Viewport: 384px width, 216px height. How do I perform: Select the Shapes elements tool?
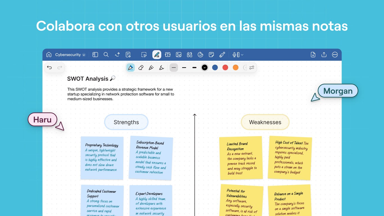pos(189,55)
